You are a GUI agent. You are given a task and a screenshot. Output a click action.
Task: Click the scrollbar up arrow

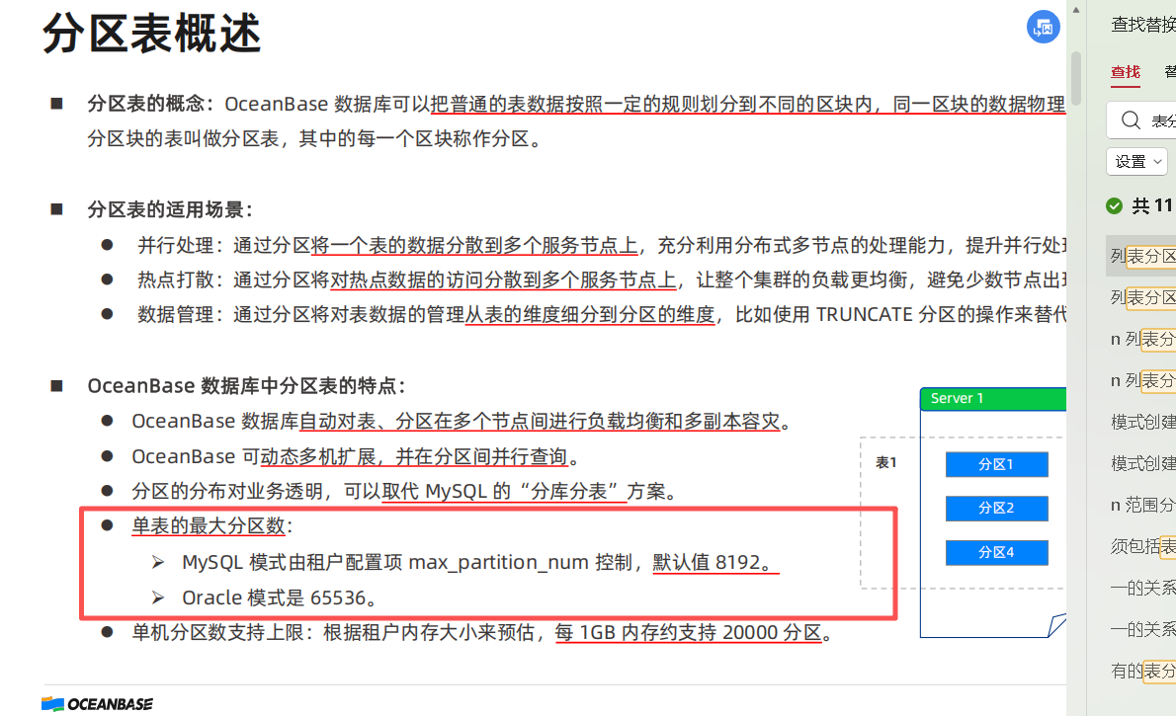click(x=1075, y=8)
